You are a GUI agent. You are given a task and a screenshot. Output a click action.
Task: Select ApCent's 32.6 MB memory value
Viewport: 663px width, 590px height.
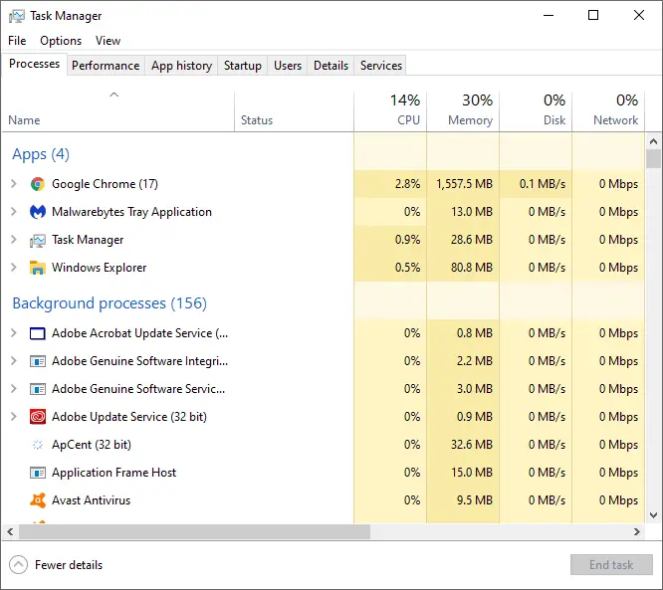tap(472, 445)
